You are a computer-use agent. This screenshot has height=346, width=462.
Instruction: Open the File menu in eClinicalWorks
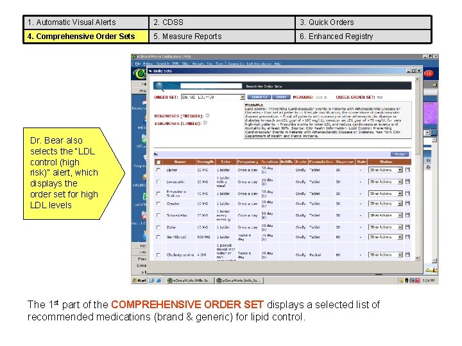click(137, 63)
